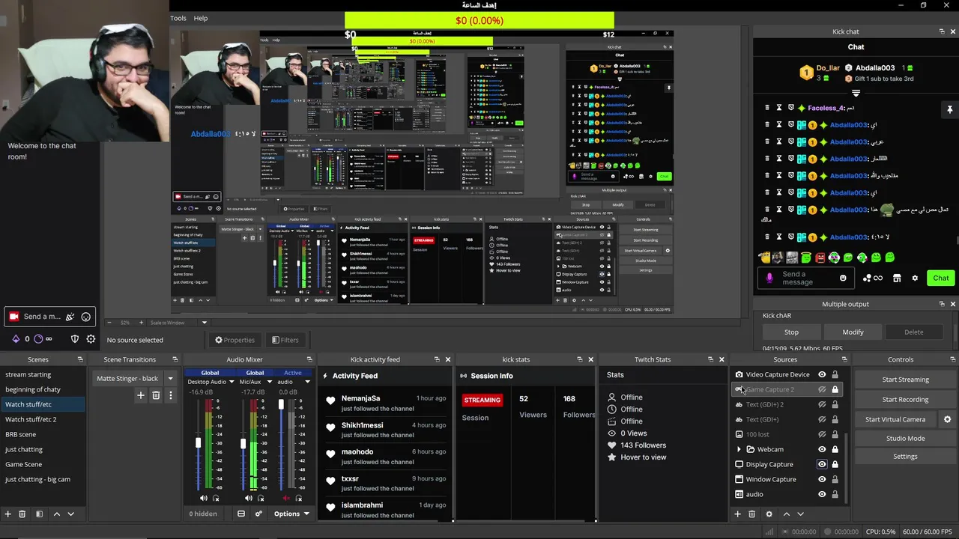Remove the selected scene with the Scenes trash icon
The width and height of the screenshot is (959, 539).
(x=22, y=514)
